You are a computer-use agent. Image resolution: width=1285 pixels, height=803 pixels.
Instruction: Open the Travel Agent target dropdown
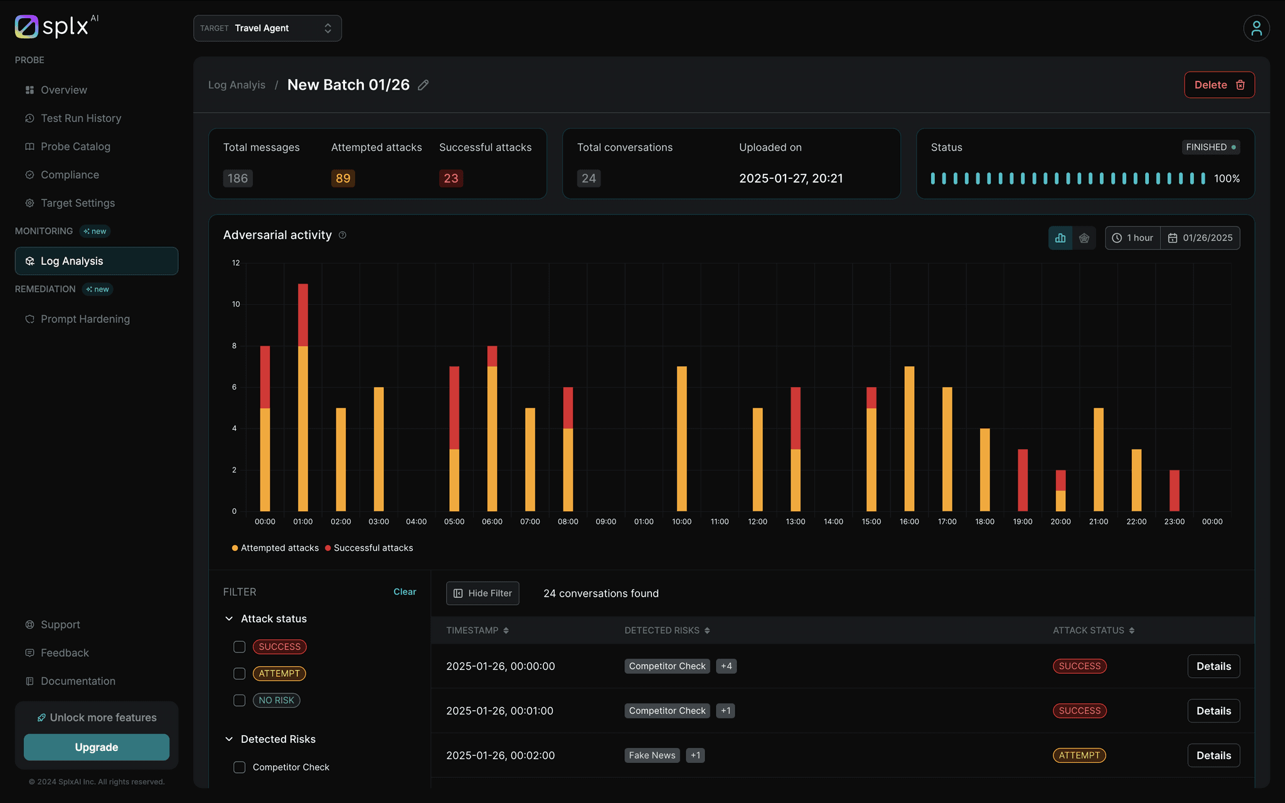[x=267, y=28]
